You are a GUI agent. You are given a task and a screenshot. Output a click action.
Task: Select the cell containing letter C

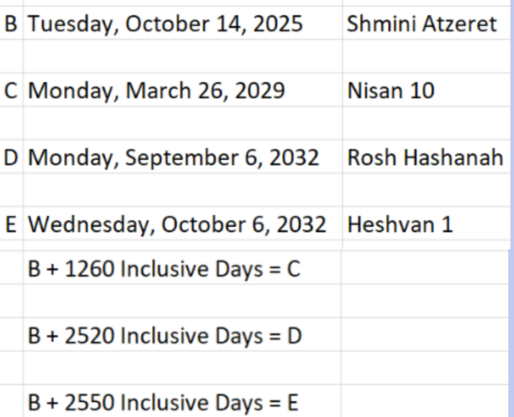coord(11,91)
